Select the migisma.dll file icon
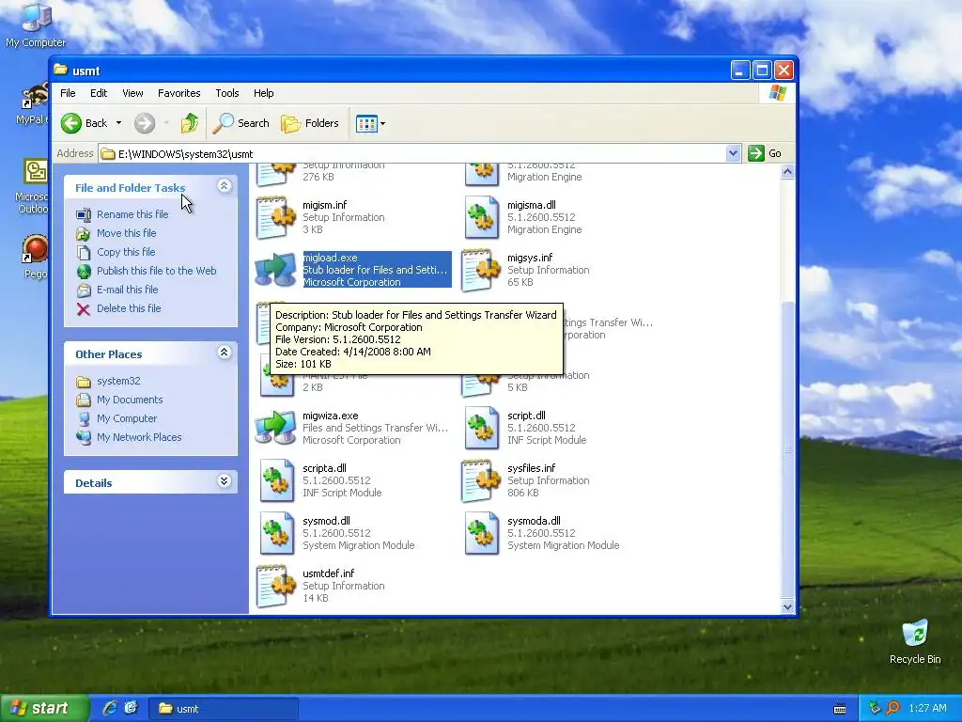The height and width of the screenshot is (722, 962). 482,217
